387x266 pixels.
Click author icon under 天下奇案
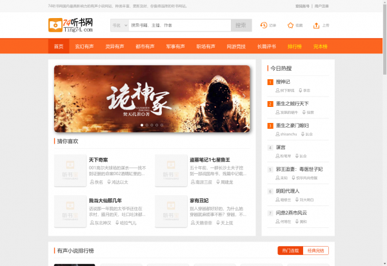coord(91,182)
